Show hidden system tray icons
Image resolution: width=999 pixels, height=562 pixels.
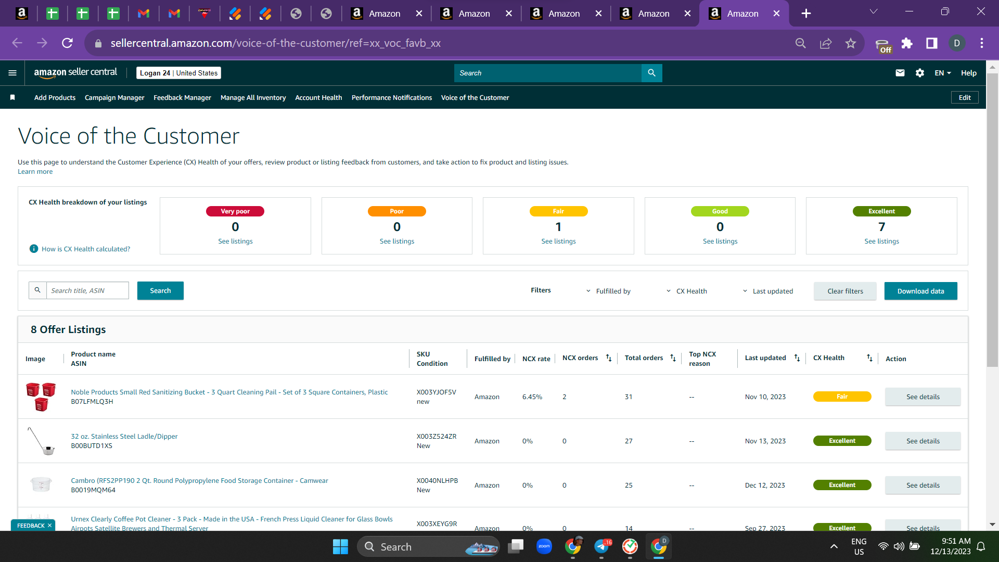[x=834, y=546]
